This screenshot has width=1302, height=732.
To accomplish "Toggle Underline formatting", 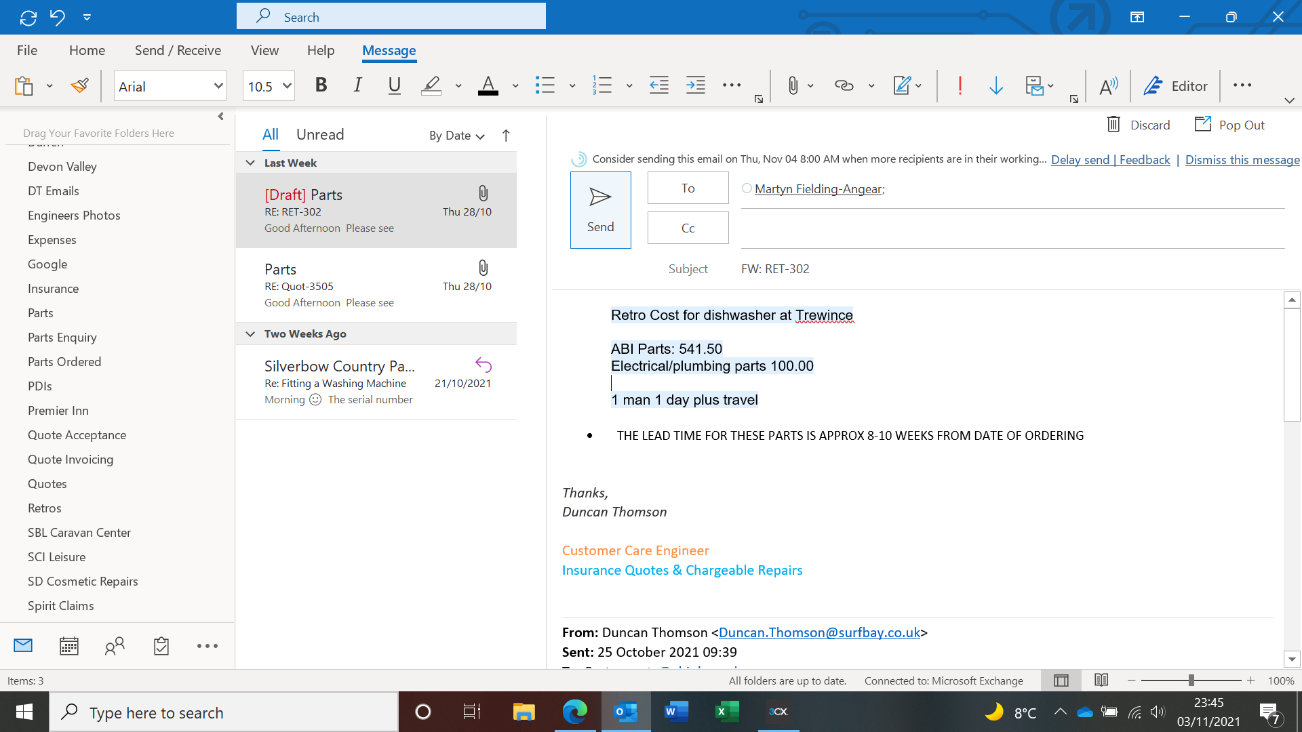I will 394,86.
